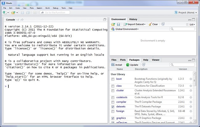Click Clear to empty the environment
This screenshot has height=127, width=200.
153,24
